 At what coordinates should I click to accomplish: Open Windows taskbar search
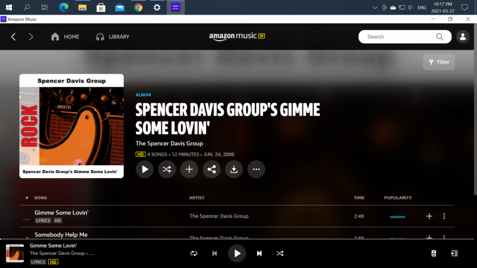point(27,7)
